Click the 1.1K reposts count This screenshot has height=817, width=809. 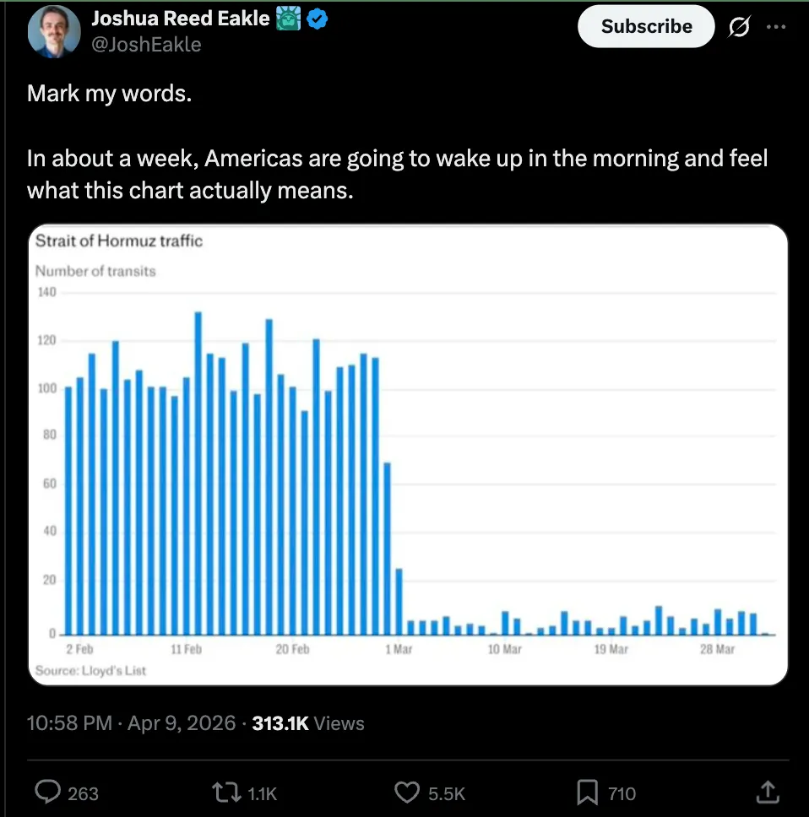[264, 793]
